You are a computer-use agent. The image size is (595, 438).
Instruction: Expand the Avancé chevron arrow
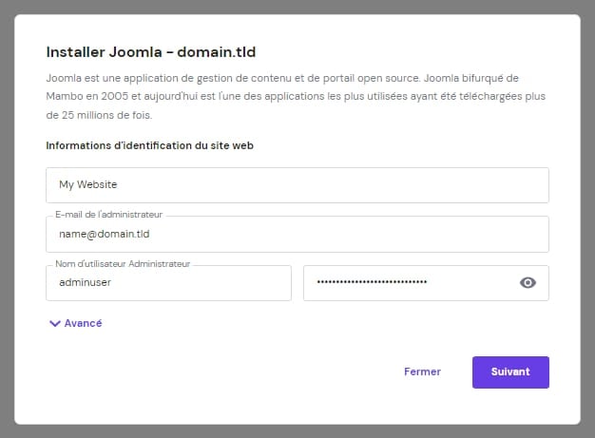click(54, 323)
